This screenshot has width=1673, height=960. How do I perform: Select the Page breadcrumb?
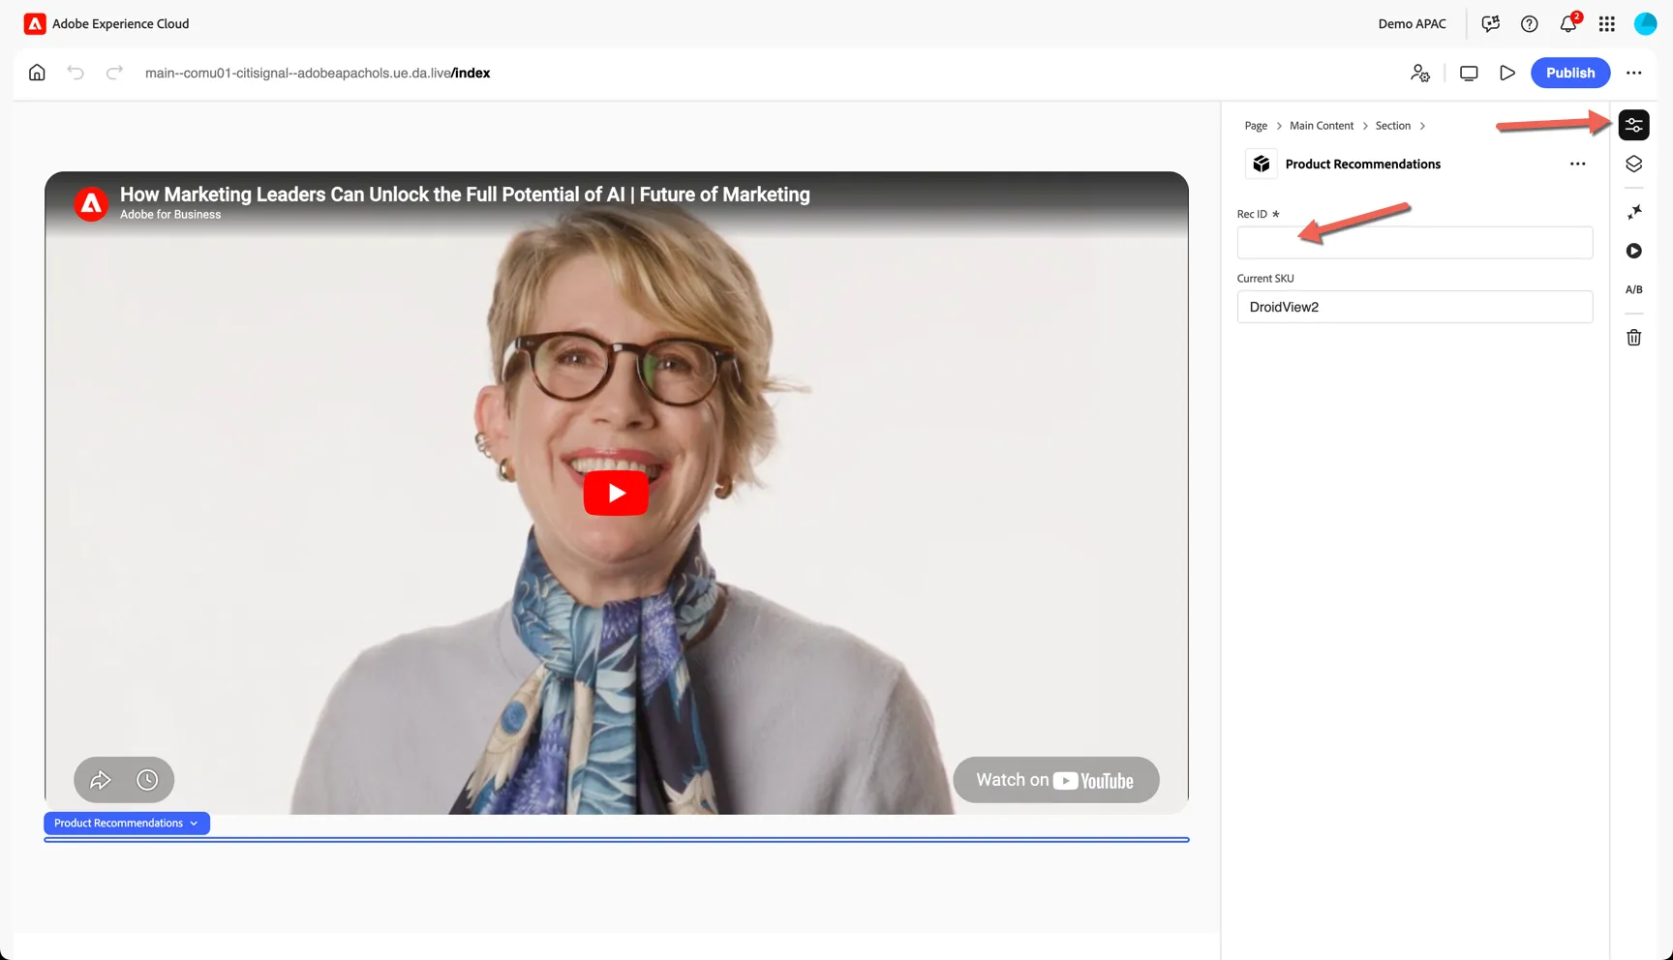tap(1256, 126)
